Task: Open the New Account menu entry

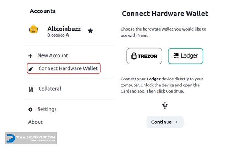Action: click(x=53, y=55)
